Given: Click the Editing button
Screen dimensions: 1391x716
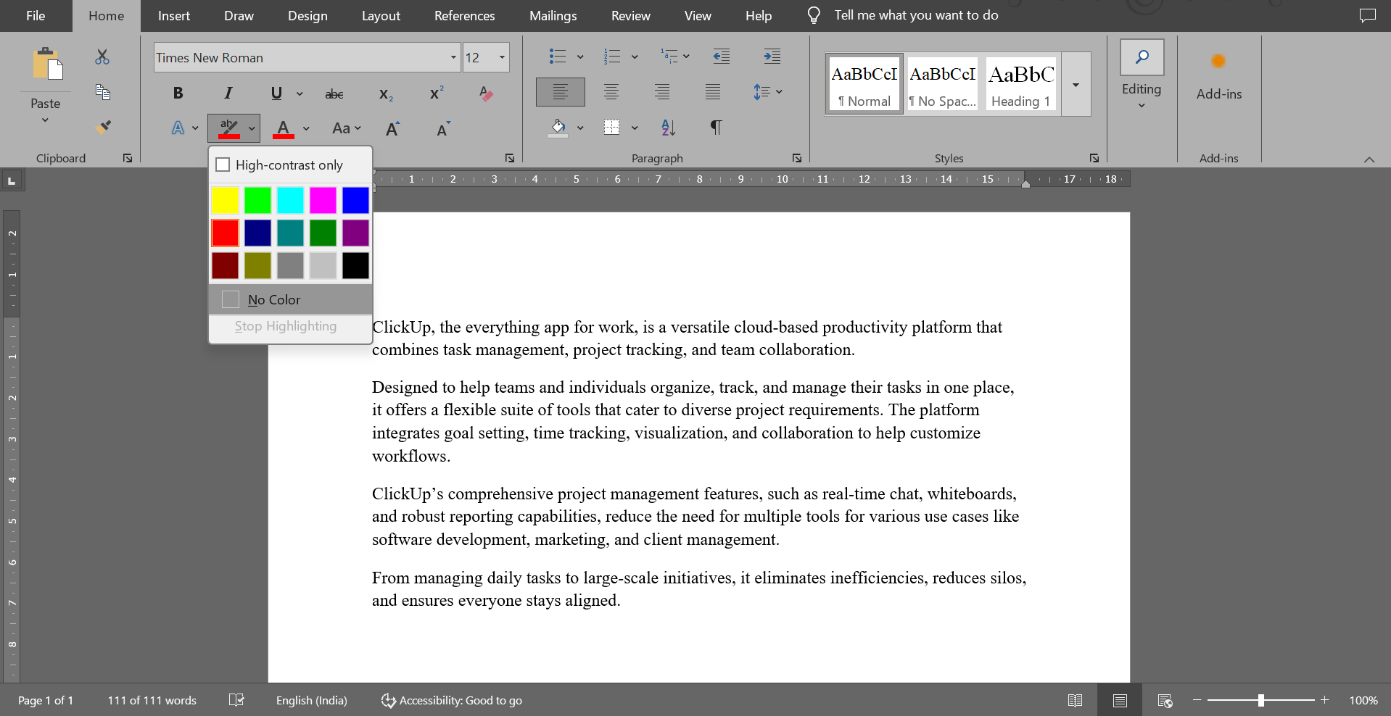Looking at the screenshot, I should 1142,76.
